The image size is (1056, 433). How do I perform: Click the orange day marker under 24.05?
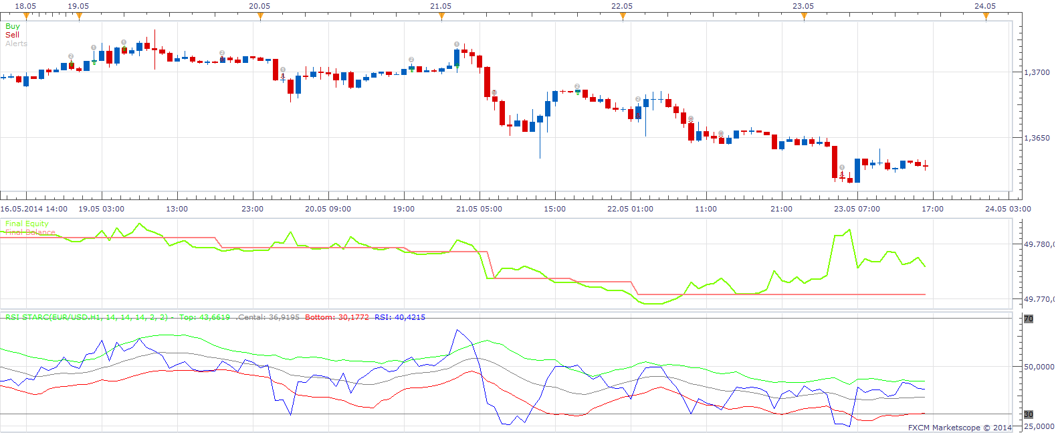coord(986,16)
